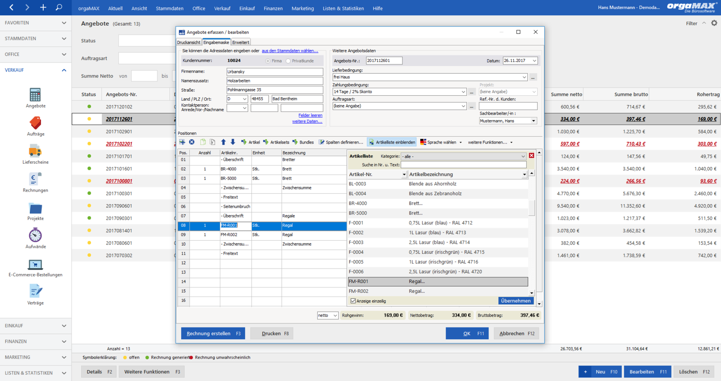Open the Kategorie dropdown in the Artikelliste
Image resolution: width=721 pixels, height=381 pixels.
(x=464, y=156)
